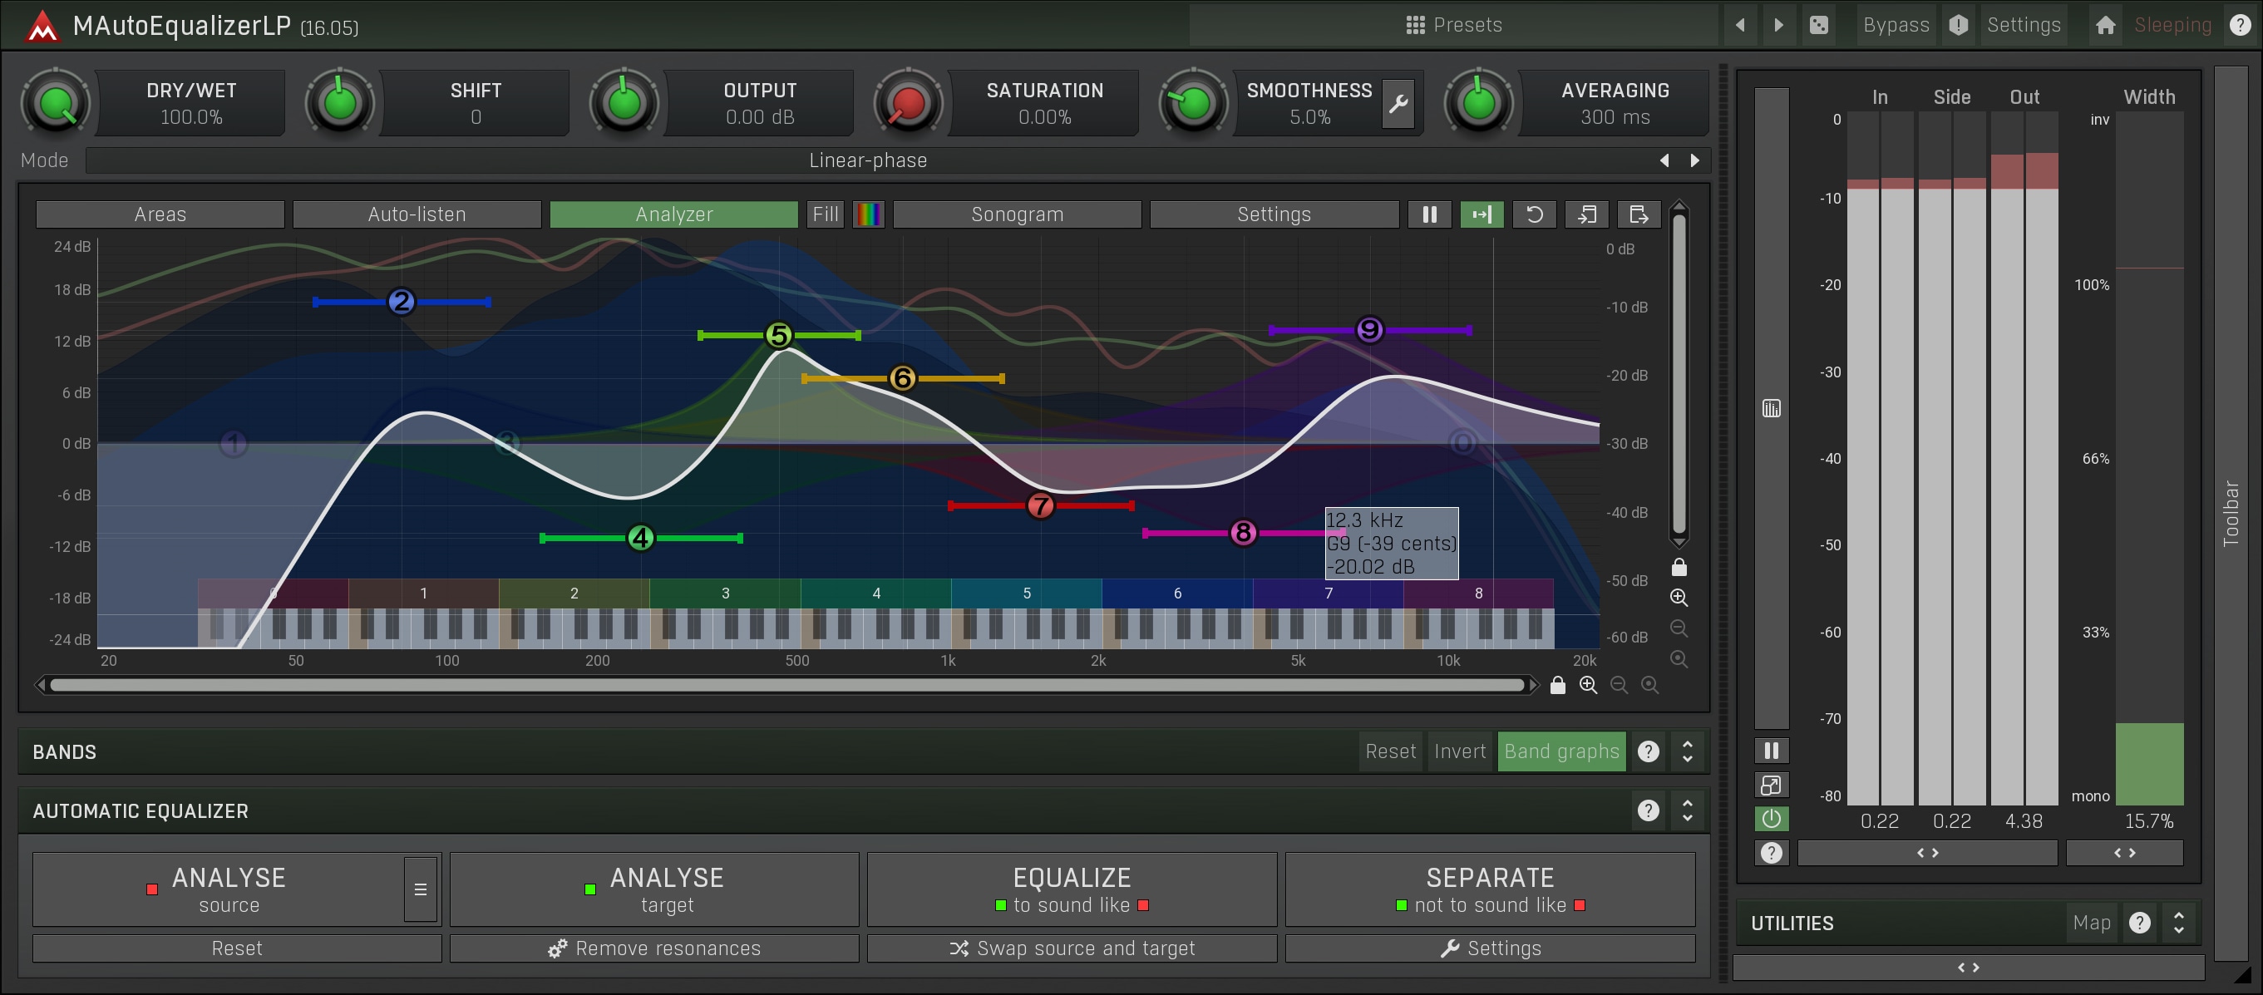
Task: Click the paste icon in analyzer toolbar
Action: pyautogui.click(x=1639, y=214)
